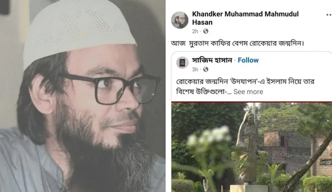The width and height of the screenshot is (332, 192).
Task: Open Khandker Muhammad Mahmudul Hasan name link
Action: 245,18
